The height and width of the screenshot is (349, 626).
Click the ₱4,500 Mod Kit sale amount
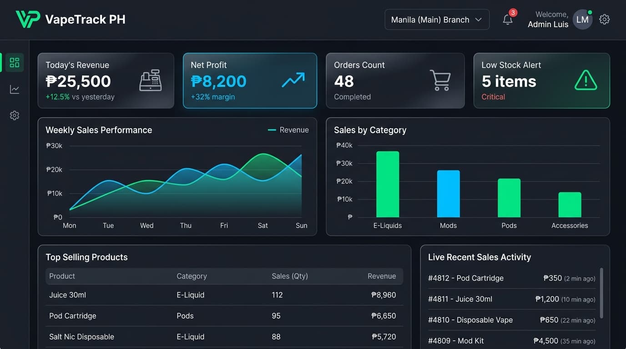click(x=545, y=341)
